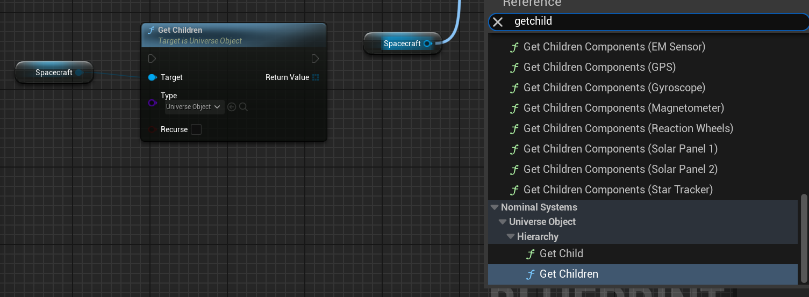This screenshot has width=809, height=297.
Task: Collapse the Universe Object category
Action: pos(503,222)
